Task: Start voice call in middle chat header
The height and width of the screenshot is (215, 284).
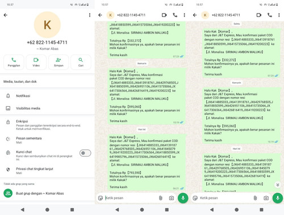Action: [x=175, y=15]
